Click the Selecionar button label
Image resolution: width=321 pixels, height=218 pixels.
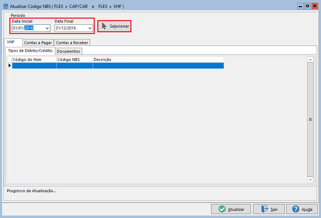click(x=119, y=26)
